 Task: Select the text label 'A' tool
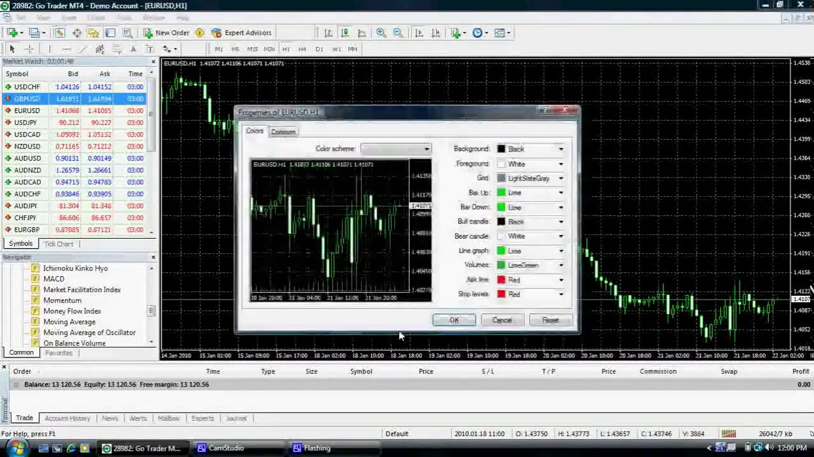pyautogui.click(x=133, y=49)
